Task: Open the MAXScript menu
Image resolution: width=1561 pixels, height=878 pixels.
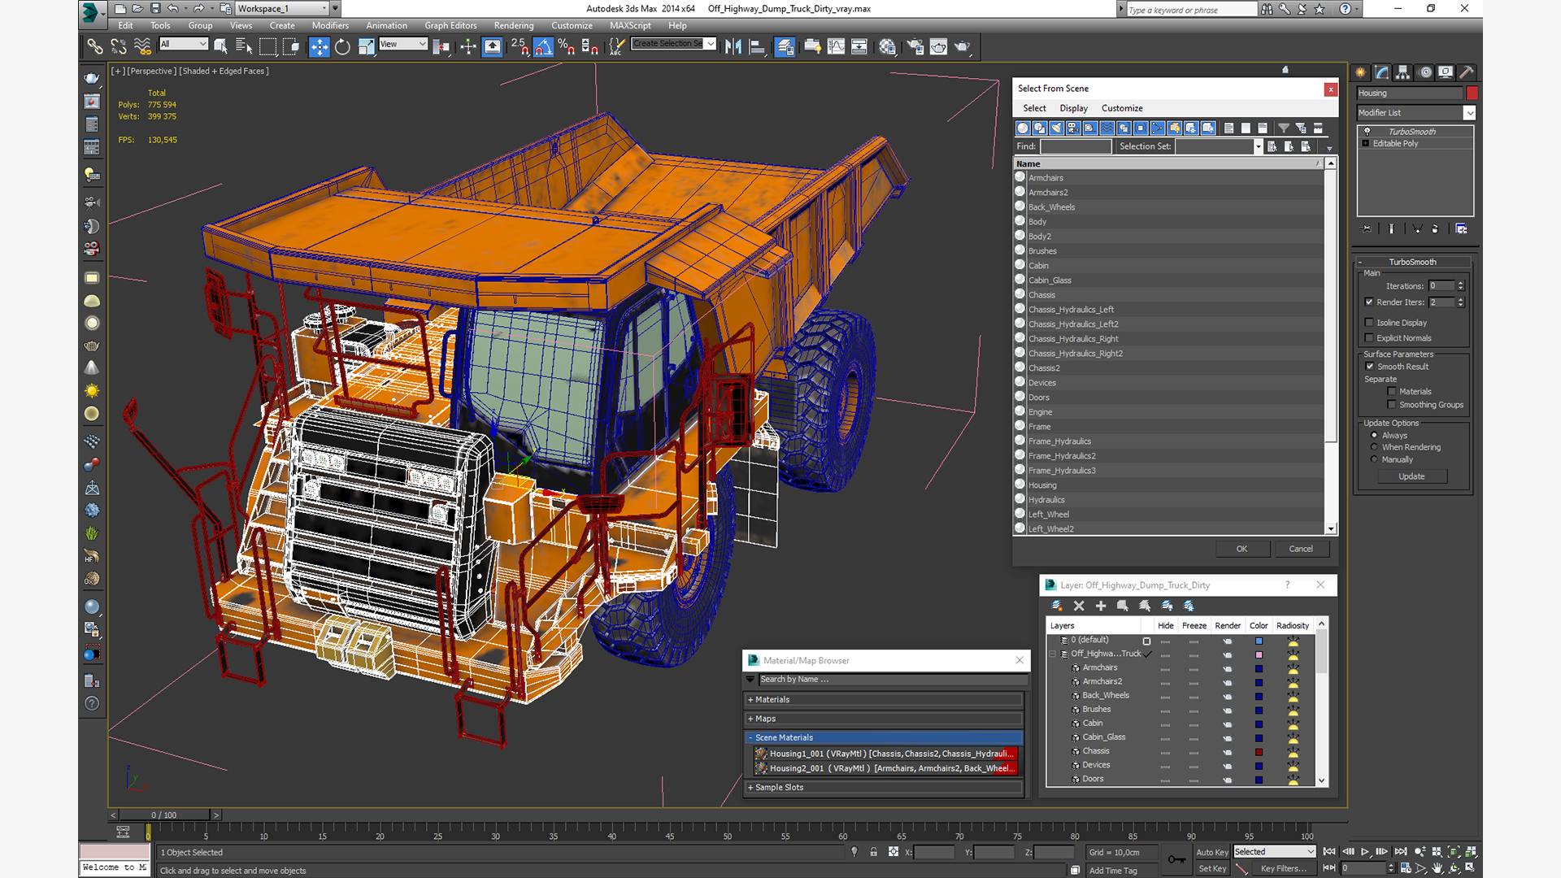Action: [630, 25]
